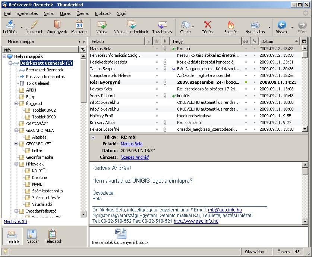Toggle the star on Computerworld Hírlevél message
312x257 pixels.
(157, 75)
